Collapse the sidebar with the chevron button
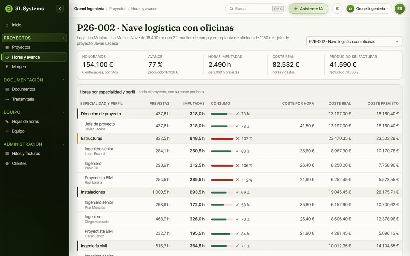This screenshot has width=410, height=256. point(60,9)
